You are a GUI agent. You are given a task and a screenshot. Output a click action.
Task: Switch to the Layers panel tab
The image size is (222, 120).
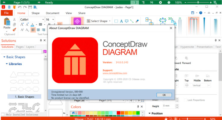tap(30, 47)
